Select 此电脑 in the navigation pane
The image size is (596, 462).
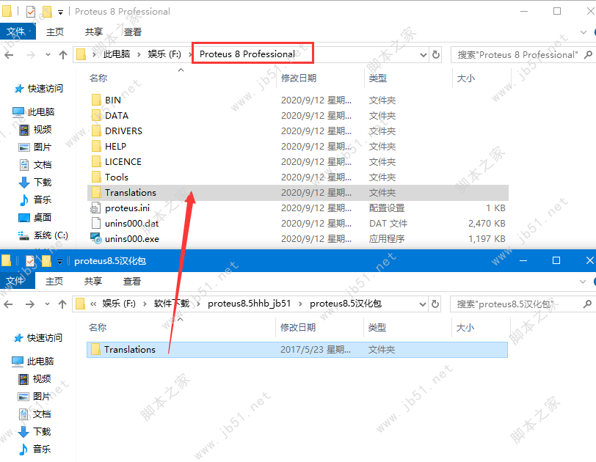coord(39,111)
